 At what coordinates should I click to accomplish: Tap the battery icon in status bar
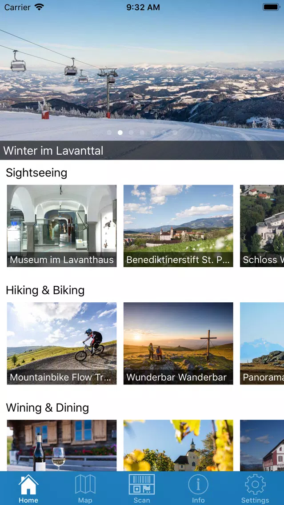[x=271, y=7]
